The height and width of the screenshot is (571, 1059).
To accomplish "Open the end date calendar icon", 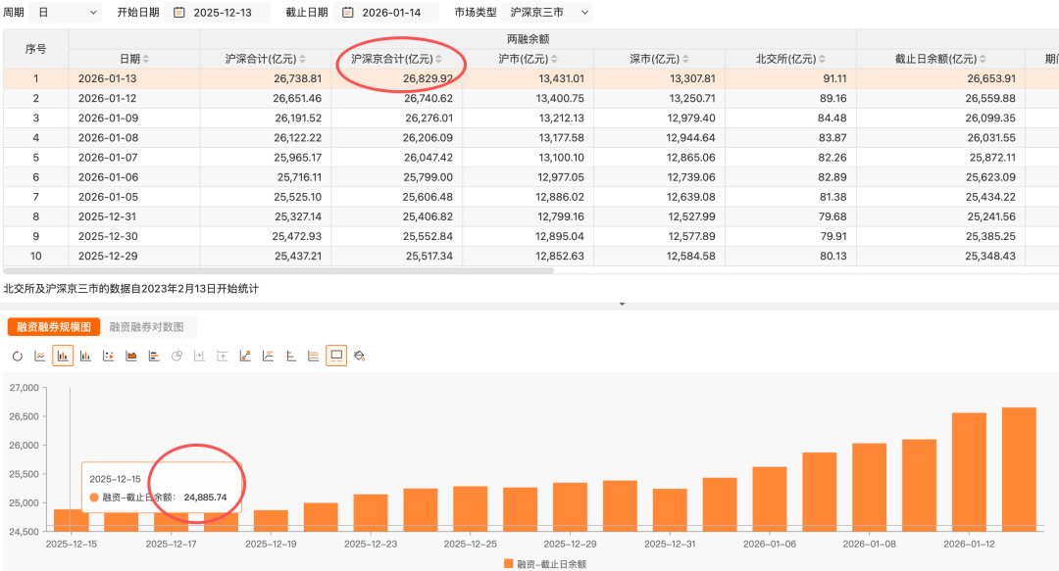I will click(x=348, y=12).
